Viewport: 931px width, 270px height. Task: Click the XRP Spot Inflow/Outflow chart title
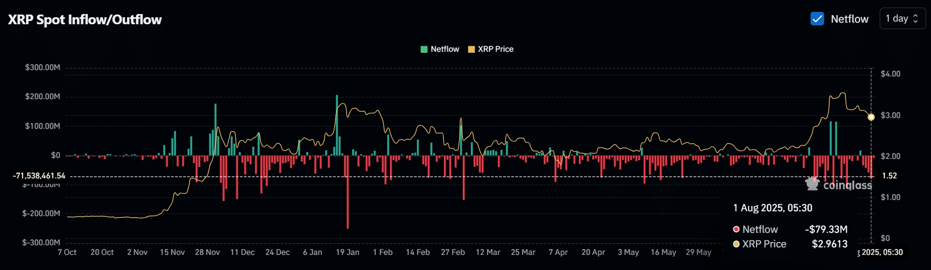[85, 20]
